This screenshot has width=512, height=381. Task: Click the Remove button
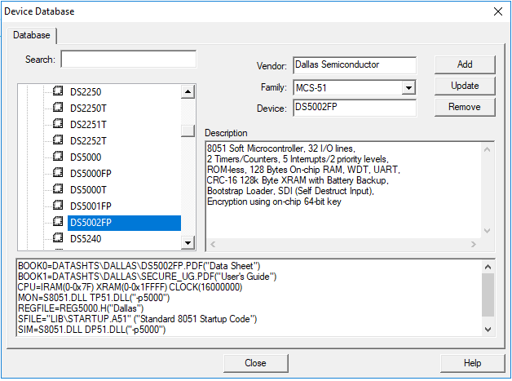tap(465, 107)
